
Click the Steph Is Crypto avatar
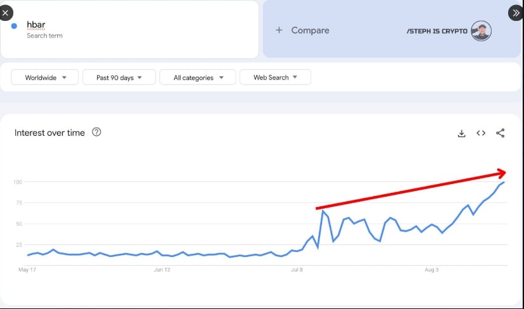pos(481,31)
